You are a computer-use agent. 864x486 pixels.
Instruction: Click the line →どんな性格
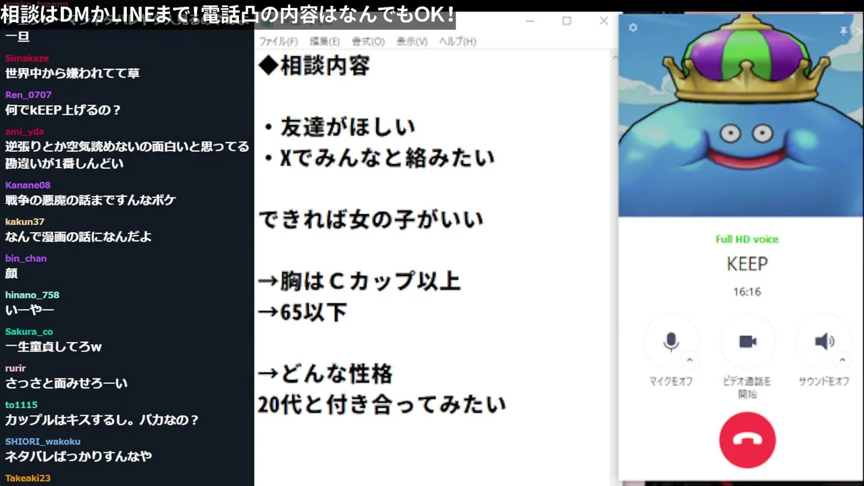[325, 373]
